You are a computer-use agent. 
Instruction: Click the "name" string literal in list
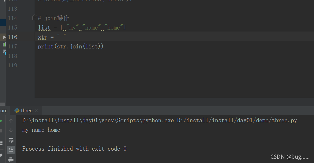[91, 28]
